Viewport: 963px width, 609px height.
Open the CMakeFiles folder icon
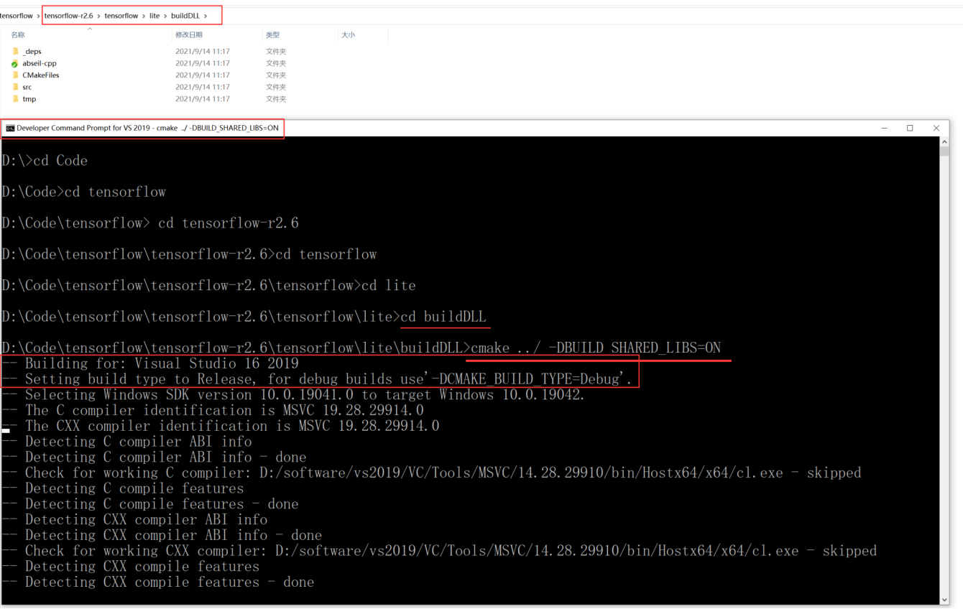(16, 75)
